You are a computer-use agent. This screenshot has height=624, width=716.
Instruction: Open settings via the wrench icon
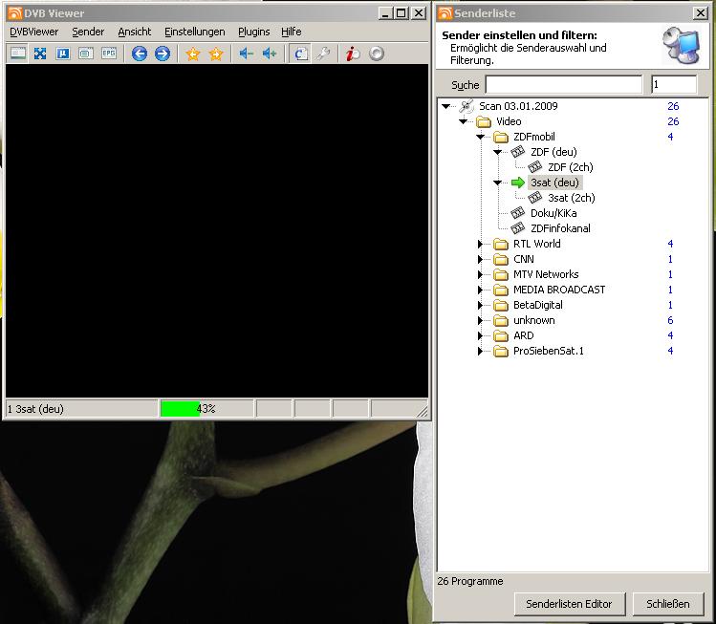(323, 54)
